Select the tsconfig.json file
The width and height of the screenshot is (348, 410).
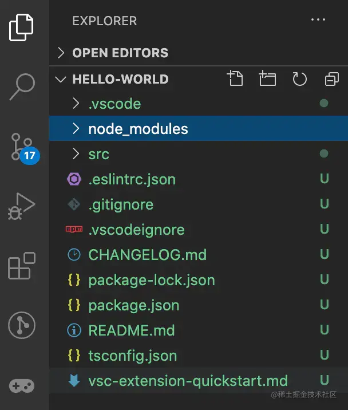[132, 356]
